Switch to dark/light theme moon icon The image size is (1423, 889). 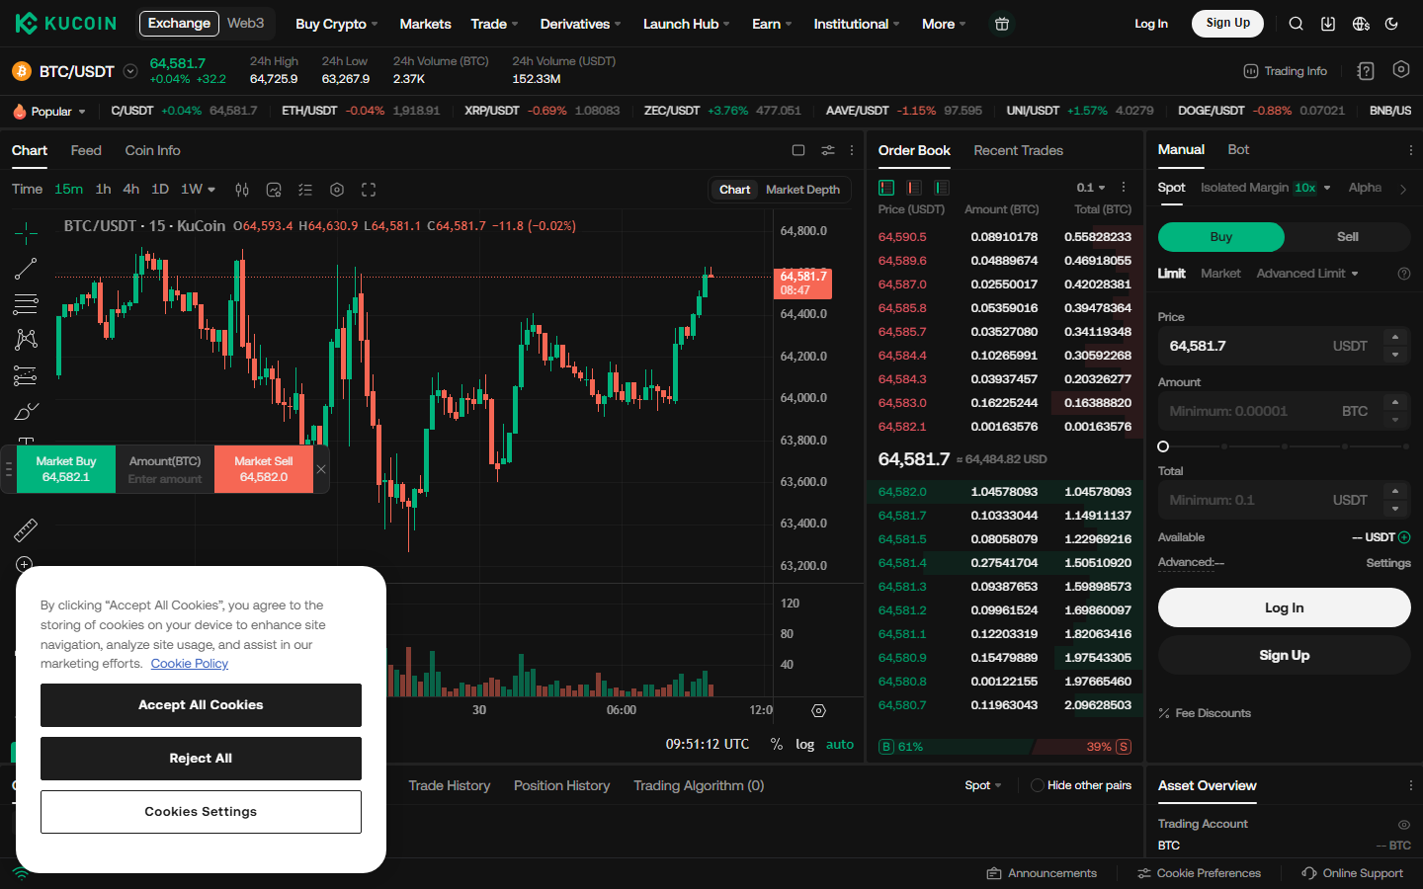point(1392,24)
